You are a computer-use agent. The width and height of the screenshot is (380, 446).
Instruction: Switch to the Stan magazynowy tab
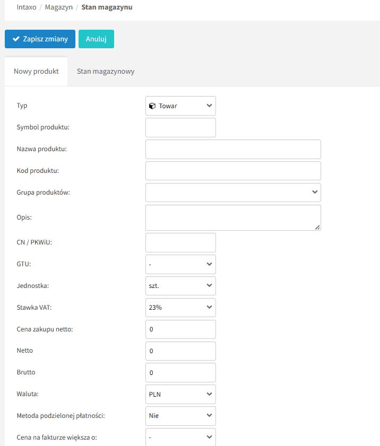(x=105, y=72)
